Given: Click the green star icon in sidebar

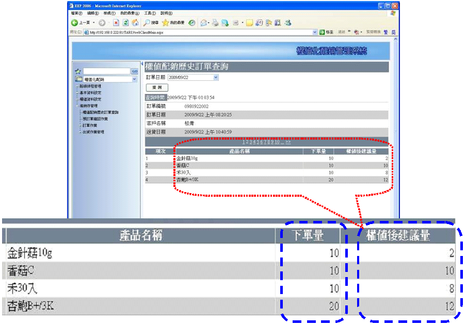Looking at the screenshot, I should click(x=78, y=72).
